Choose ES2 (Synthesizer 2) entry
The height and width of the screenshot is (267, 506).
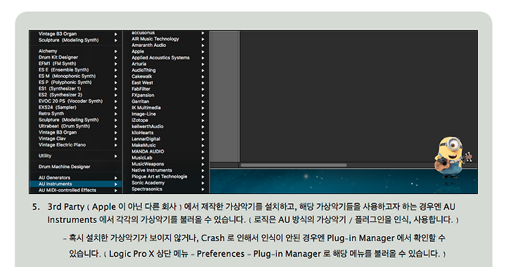[76, 95]
